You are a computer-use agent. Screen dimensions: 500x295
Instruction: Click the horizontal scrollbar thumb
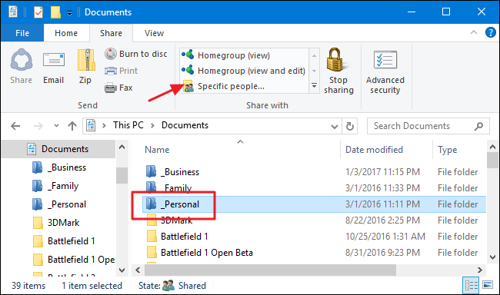click(271, 270)
